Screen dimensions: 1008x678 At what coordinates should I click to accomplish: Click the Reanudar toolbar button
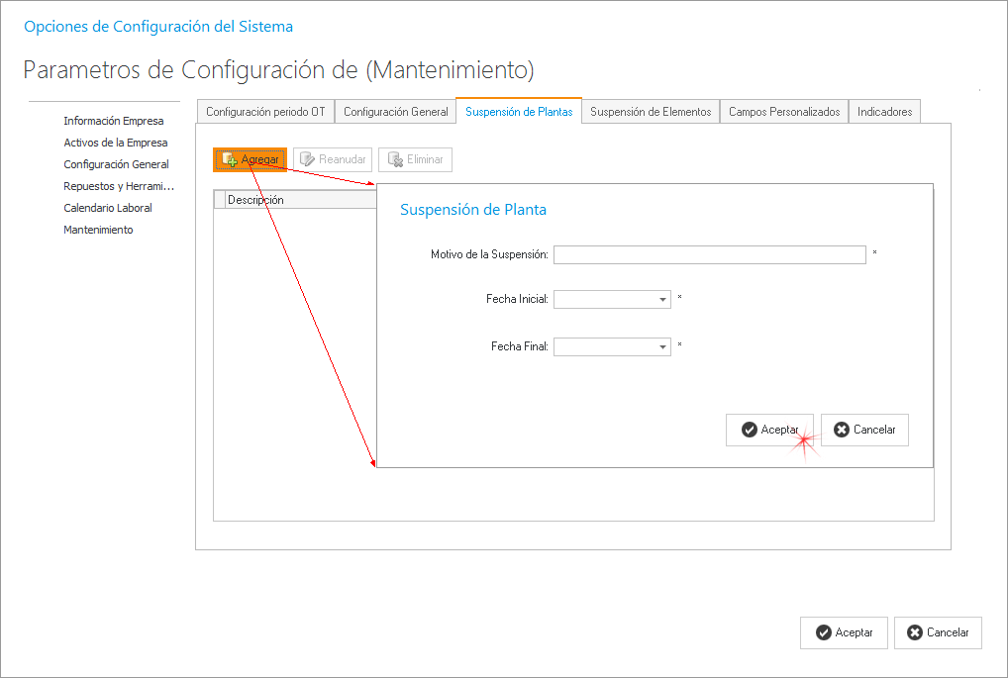(x=333, y=159)
